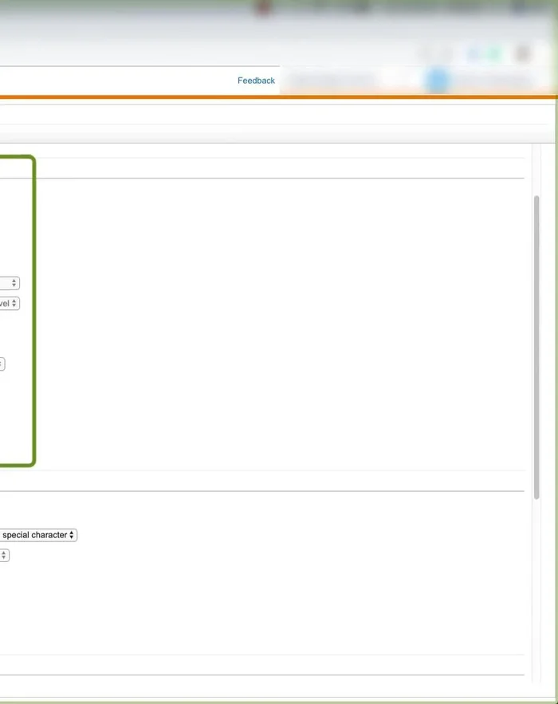Image resolution: width=558 pixels, height=704 pixels.
Task: Click the blurred red icon in the tab strip
Action: click(264, 8)
